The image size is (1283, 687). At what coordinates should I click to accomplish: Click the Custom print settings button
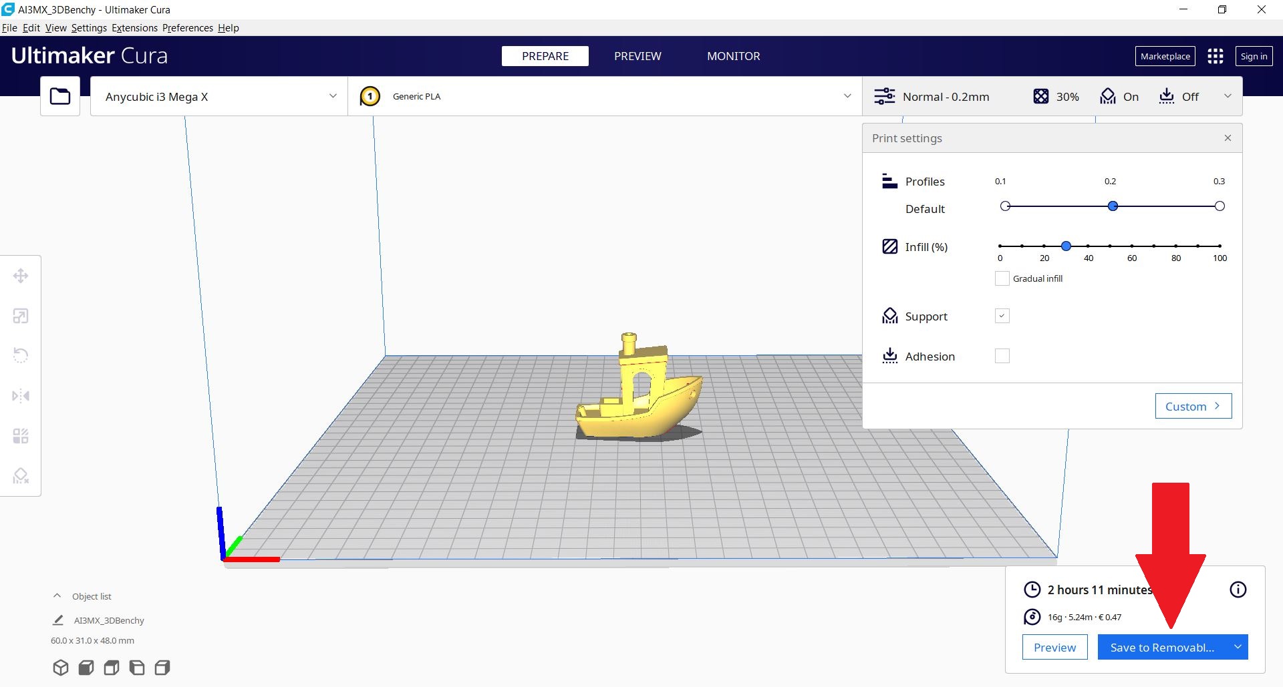tap(1193, 406)
